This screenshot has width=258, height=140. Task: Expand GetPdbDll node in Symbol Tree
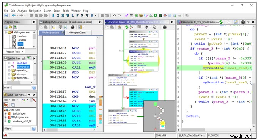pos(9,63)
